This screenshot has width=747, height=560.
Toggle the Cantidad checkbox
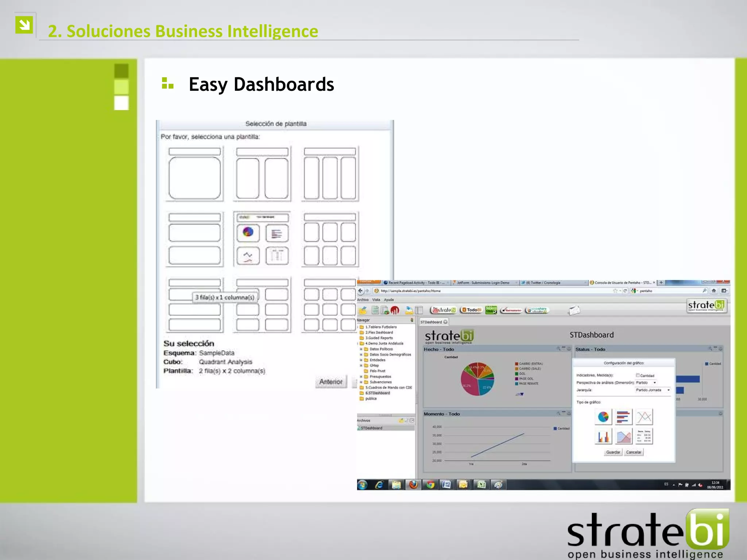pyautogui.click(x=638, y=375)
